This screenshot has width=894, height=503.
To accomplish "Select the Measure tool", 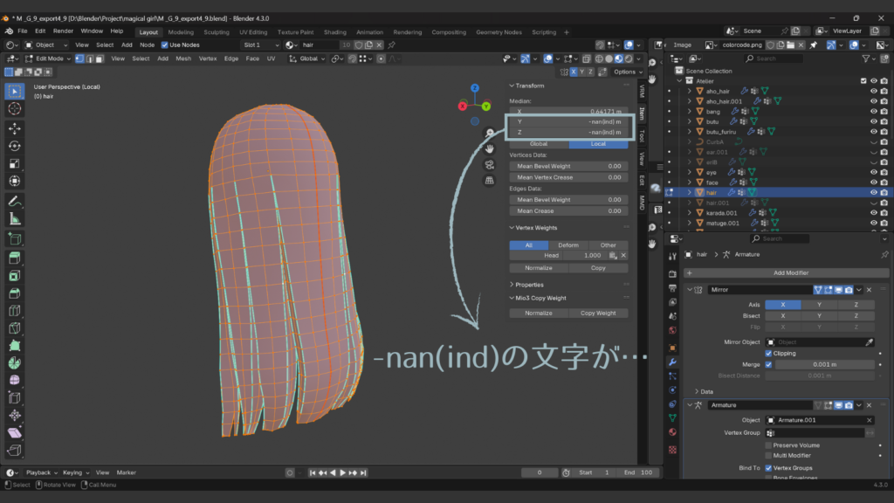I will point(15,219).
